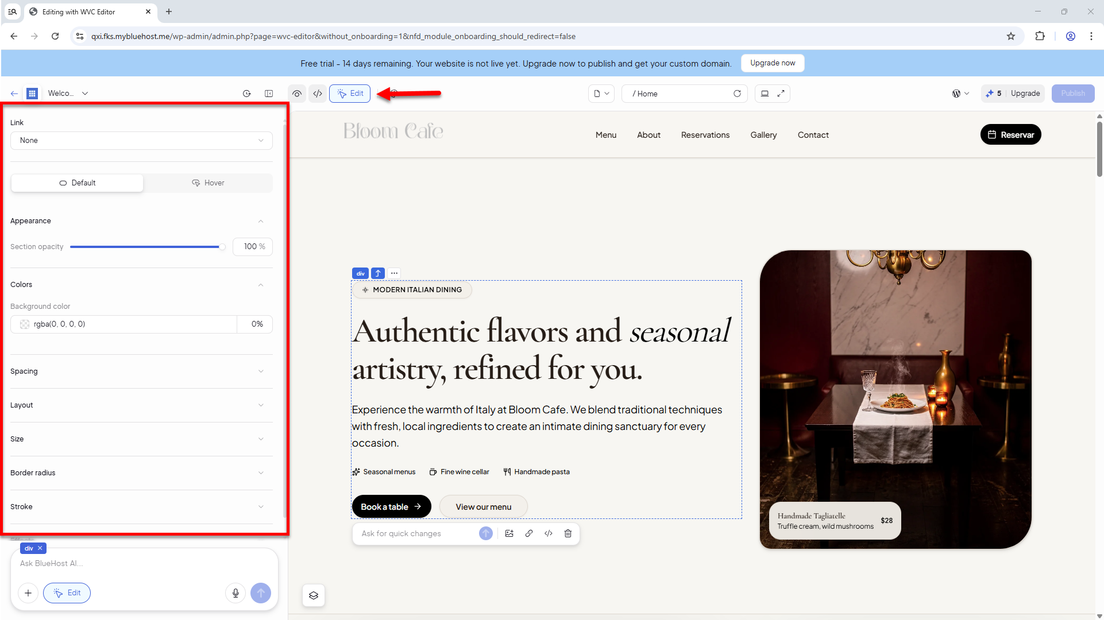Open the page selector dropdown
The width and height of the screenshot is (1104, 620).
pos(601,94)
